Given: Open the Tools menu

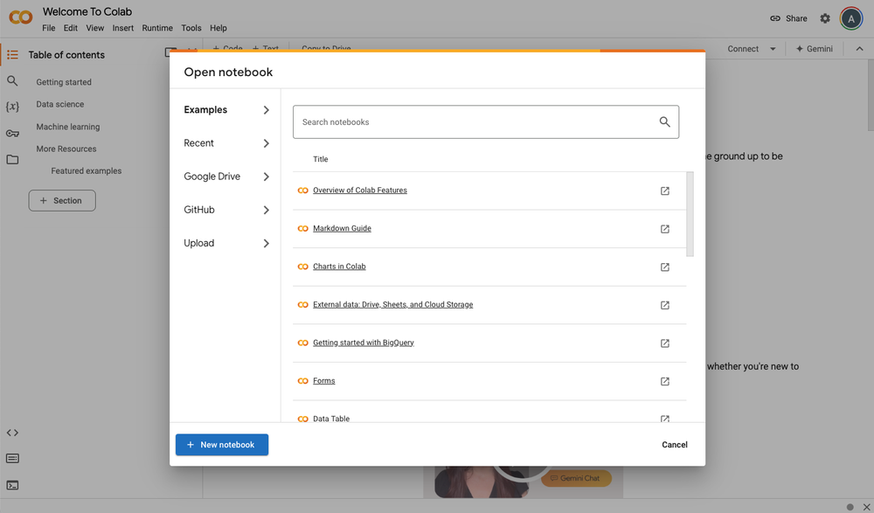Looking at the screenshot, I should tap(191, 28).
